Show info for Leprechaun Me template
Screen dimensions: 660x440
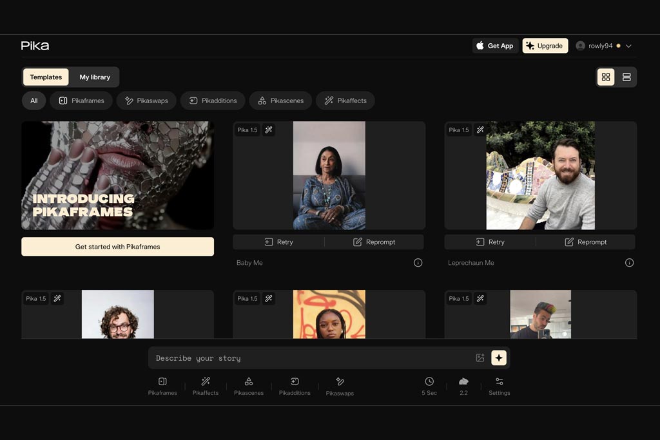(629, 263)
